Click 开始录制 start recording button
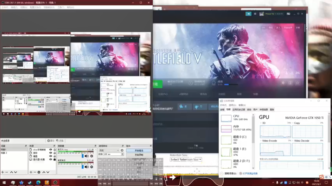The width and height of the screenshot is (332, 186). coord(139,155)
